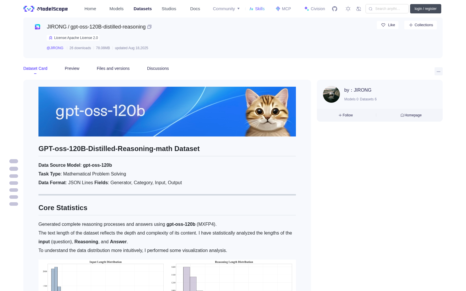Screen dimensions: 466x291
Task: Click JIRONG's profile avatar
Action: pos(331,94)
